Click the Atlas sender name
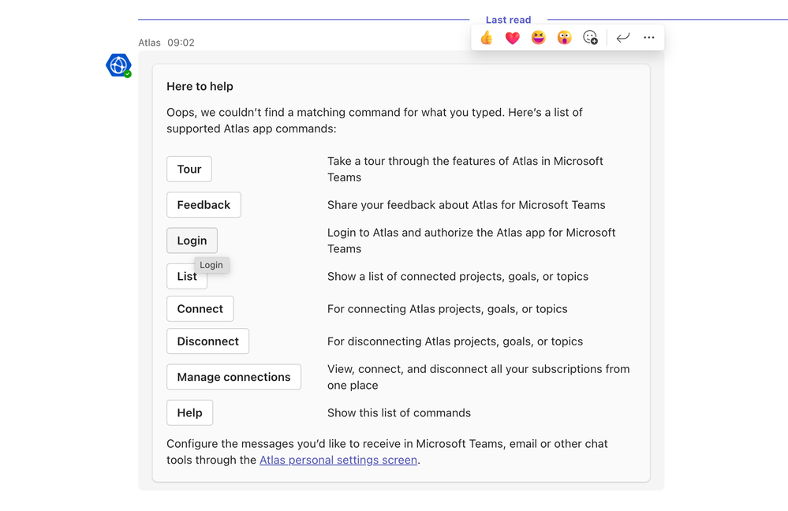Screen dimensions: 788x511 pyautogui.click(x=149, y=43)
